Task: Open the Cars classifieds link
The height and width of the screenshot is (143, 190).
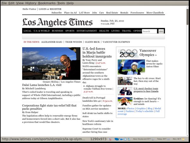Action: (102, 13)
